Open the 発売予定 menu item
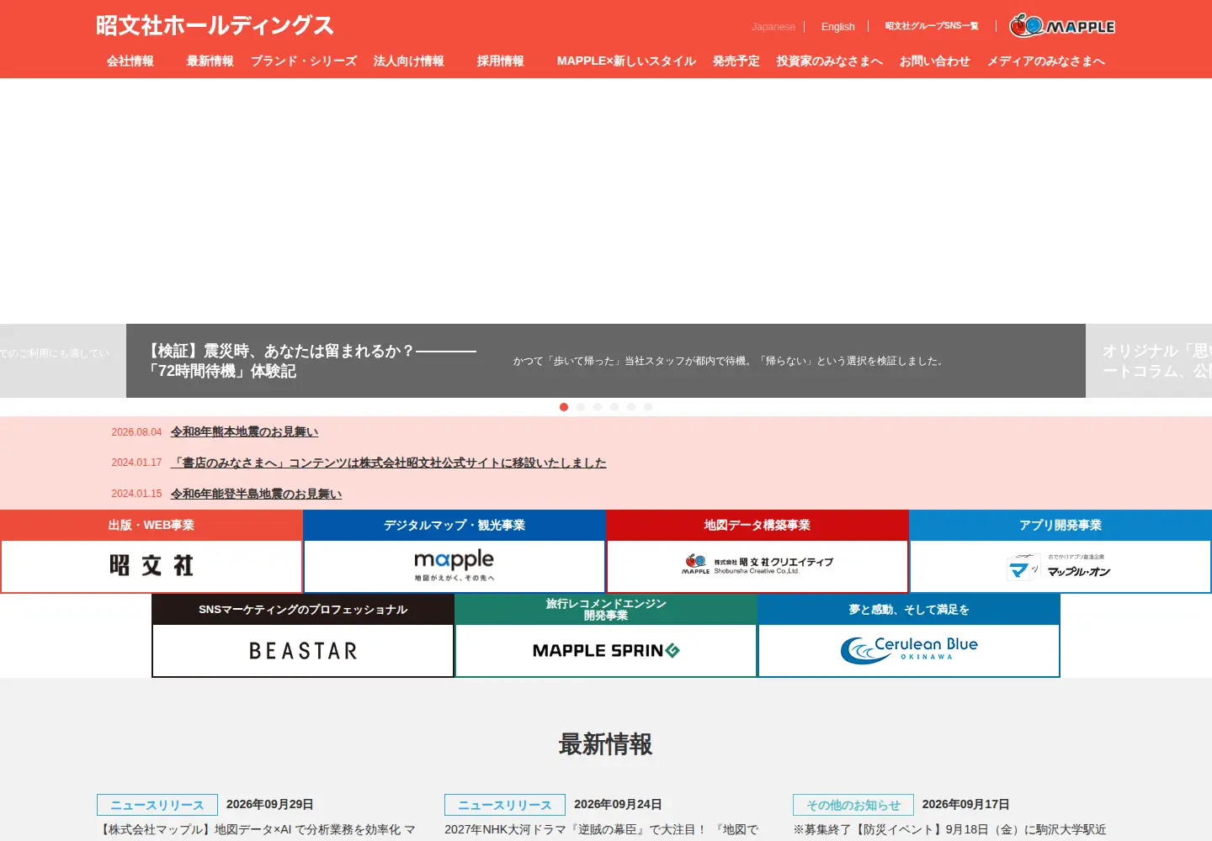The width and height of the screenshot is (1212, 841). [x=736, y=61]
